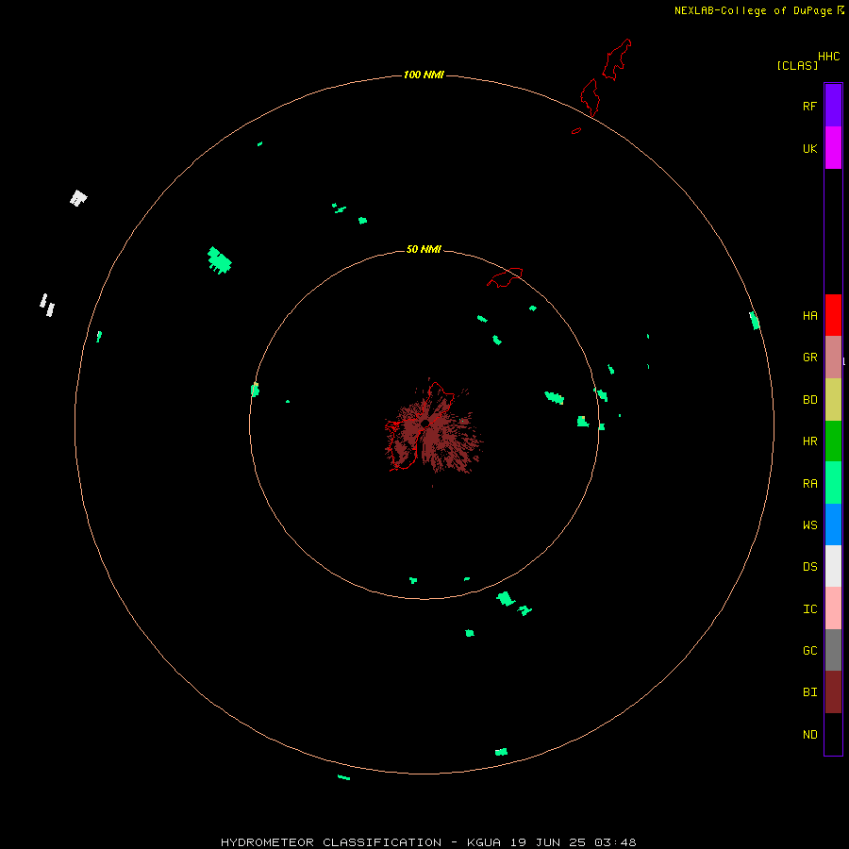Click the ND legend label
The height and width of the screenshot is (849, 849).
[809, 735]
